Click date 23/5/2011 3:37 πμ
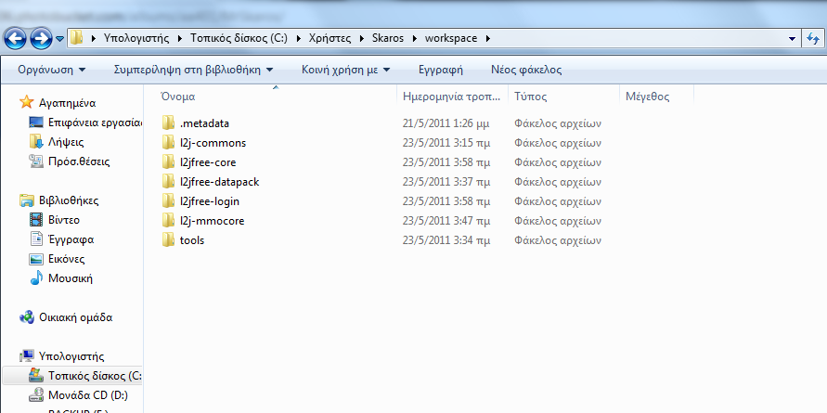The image size is (827, 413). [x=446, y=182]
